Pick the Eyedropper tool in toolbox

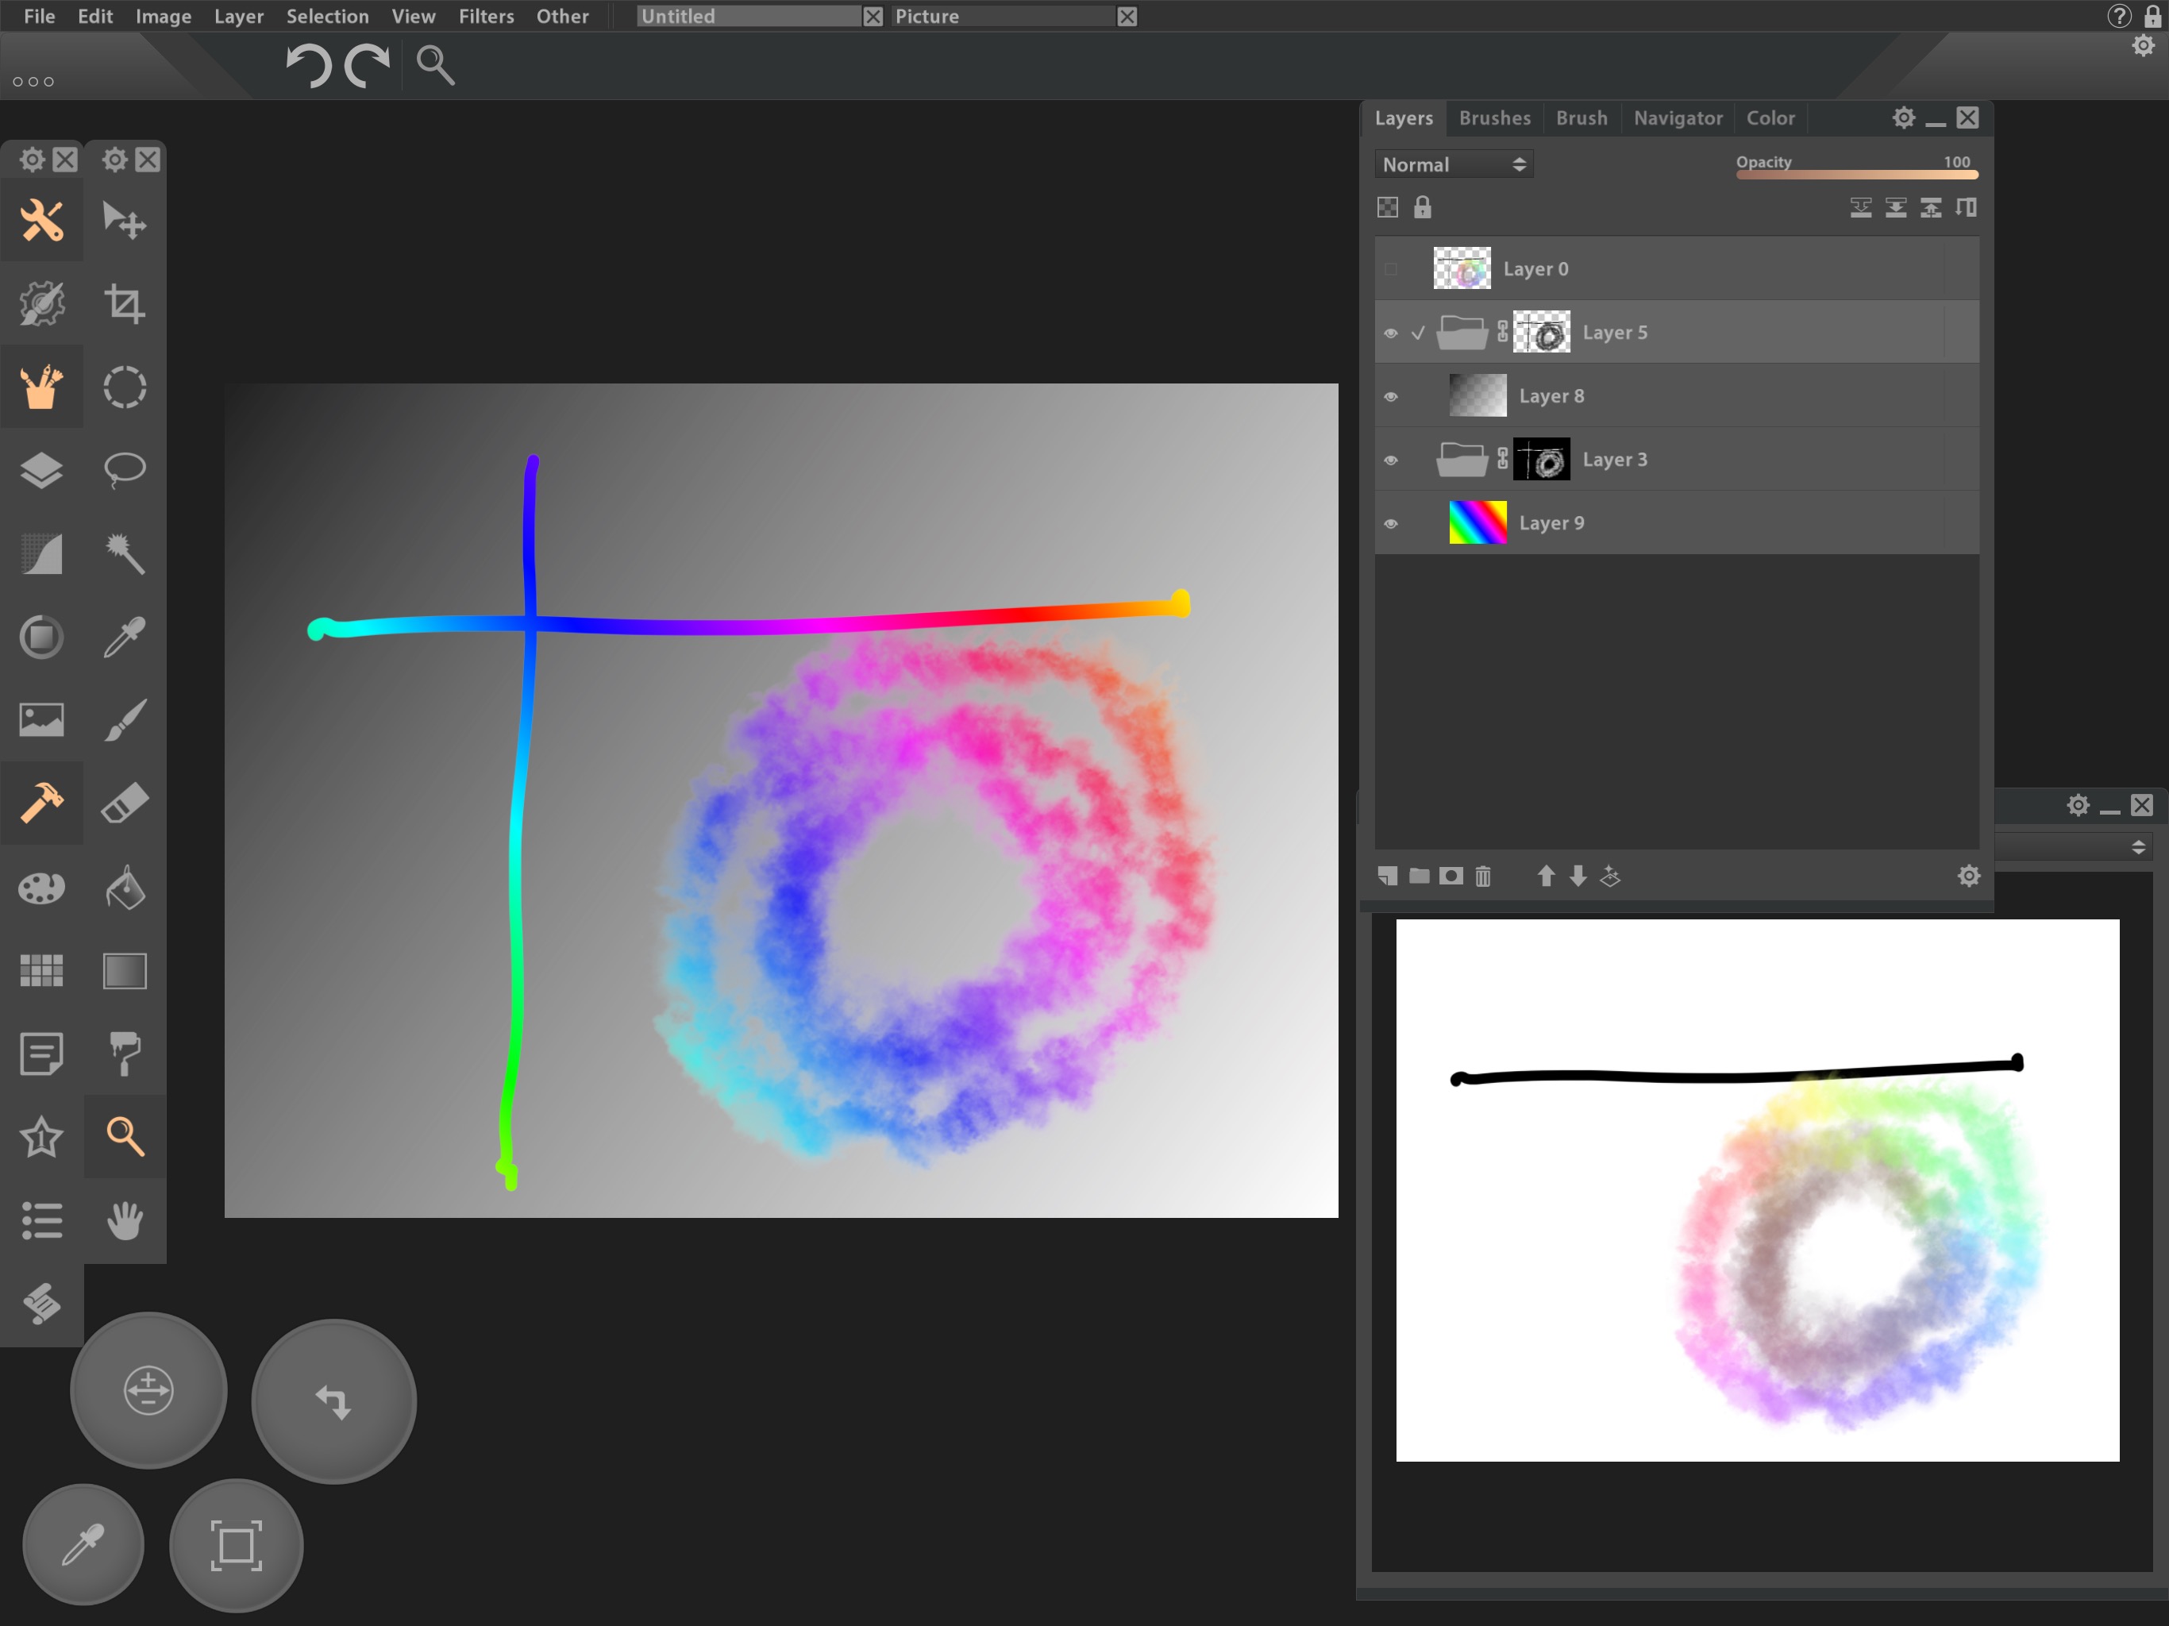pyautogui.click(x=125, y=638)
